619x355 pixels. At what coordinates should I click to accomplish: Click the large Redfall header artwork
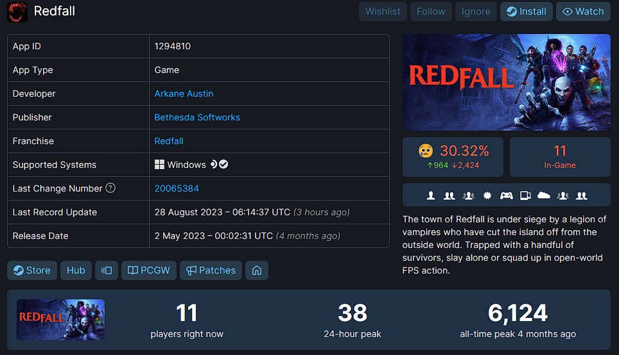click(507, 83)
